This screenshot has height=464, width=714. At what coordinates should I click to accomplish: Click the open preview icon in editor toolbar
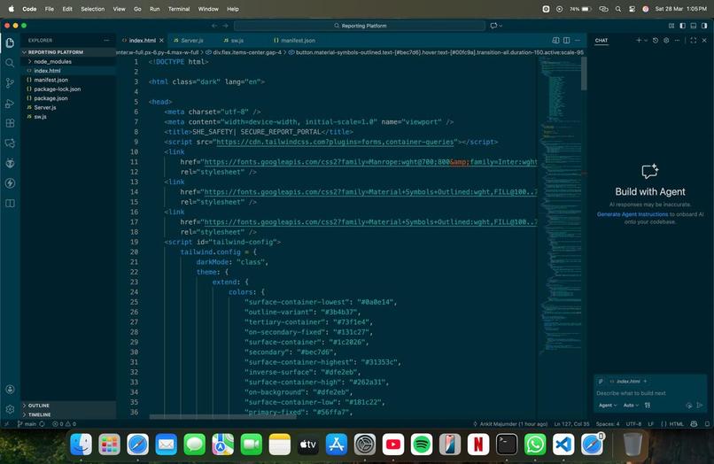pos(555,41)
